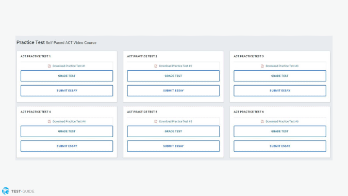Open Download Practice Test #4 link
Image resolution: width=348 pixels, height=196 pixels.
tap(69, 121)
